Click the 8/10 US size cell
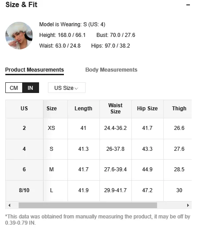This screenshot has width=197, height=230. point(24,190)
